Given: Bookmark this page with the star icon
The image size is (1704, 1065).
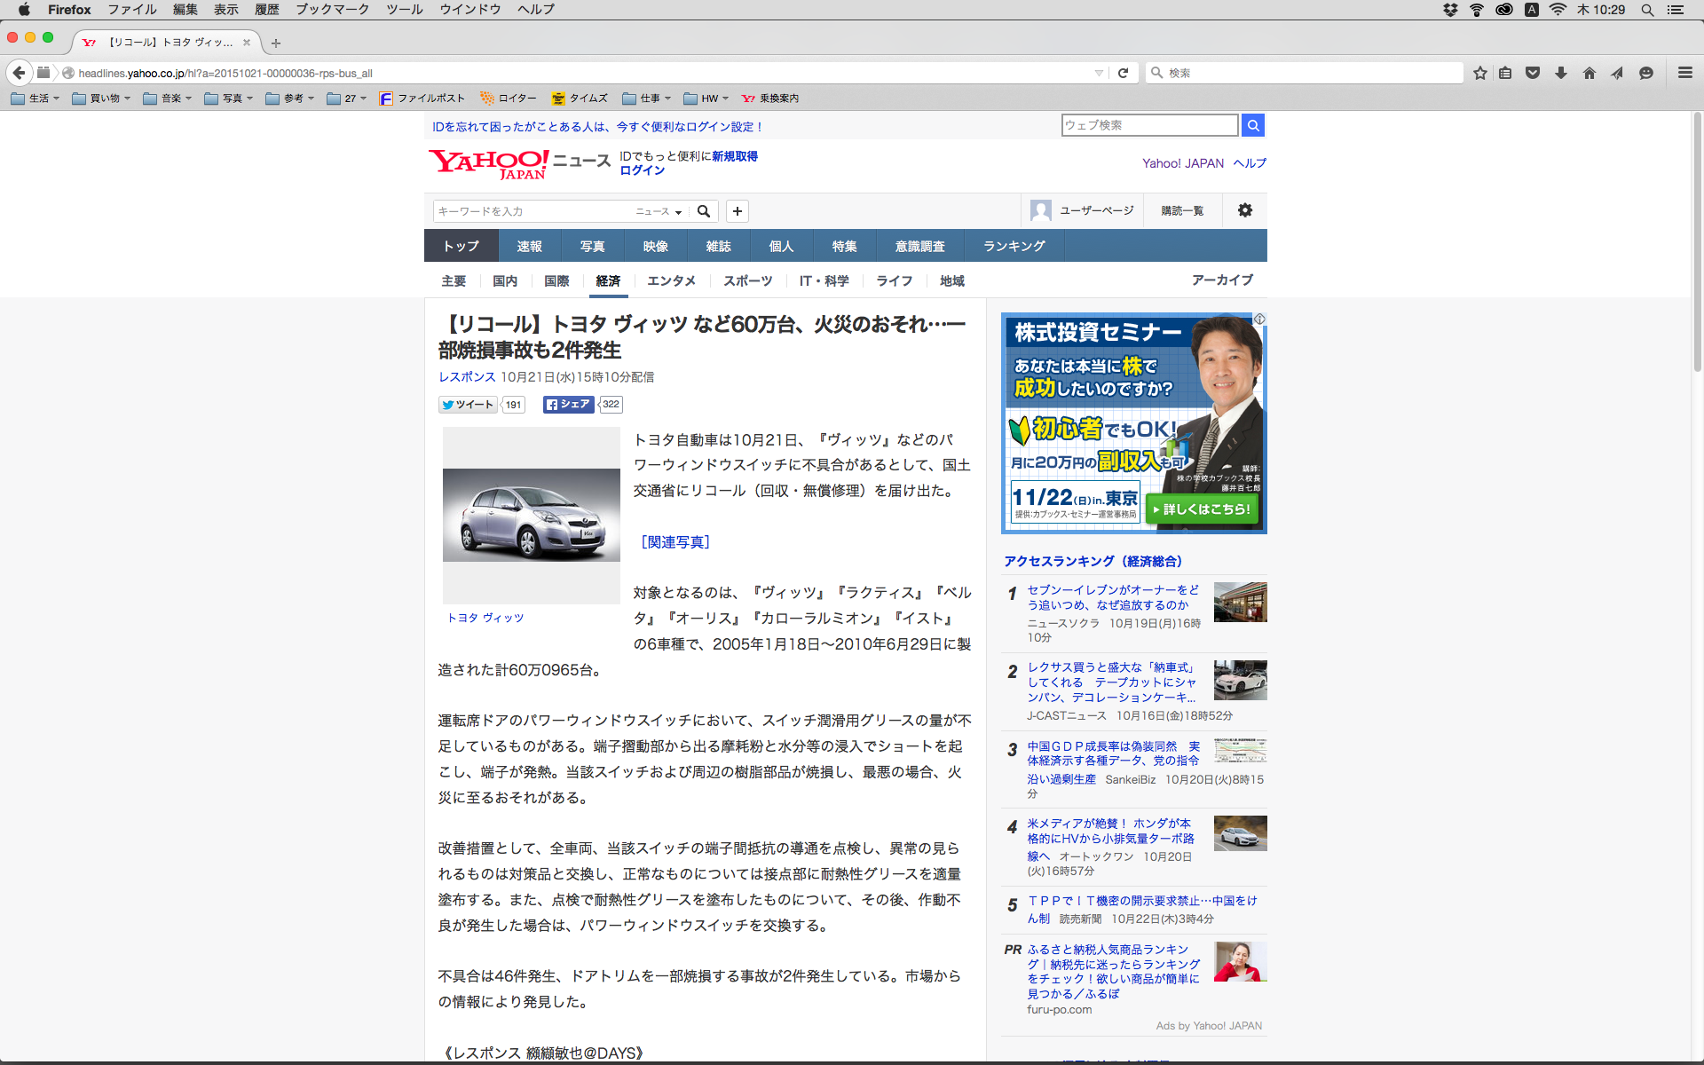Looking at the screenshot, I should point(1479,73).
